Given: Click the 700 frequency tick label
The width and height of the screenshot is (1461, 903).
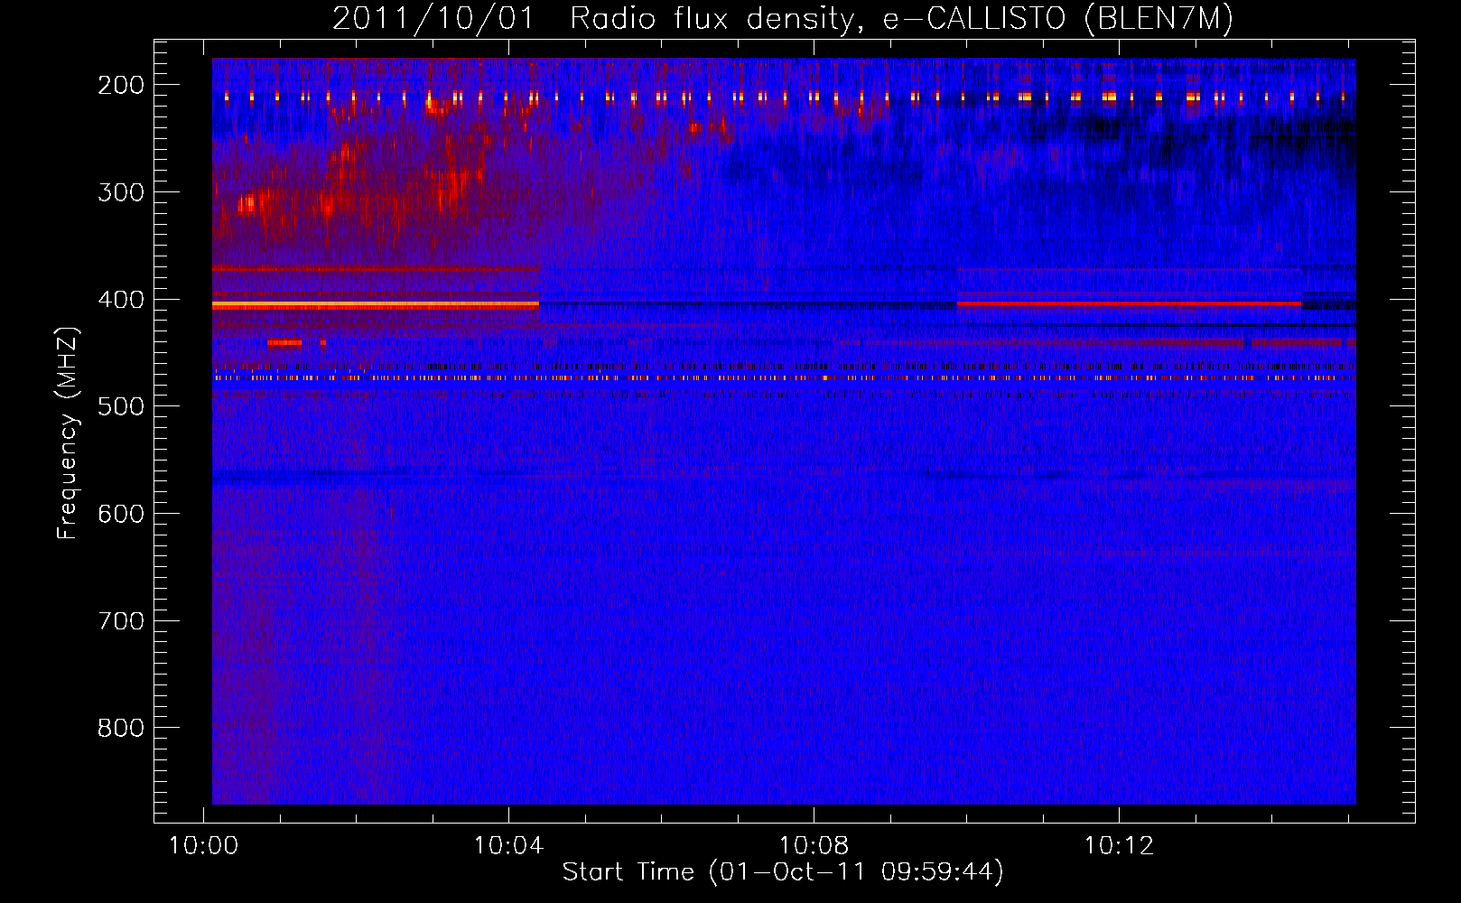Looking at the screenshot, I should (x=121, y=621).
